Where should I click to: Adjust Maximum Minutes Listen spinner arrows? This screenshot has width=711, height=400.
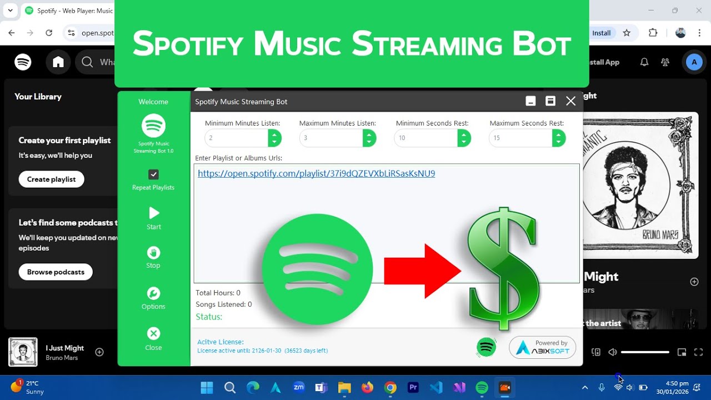click(x=369, y=138)
